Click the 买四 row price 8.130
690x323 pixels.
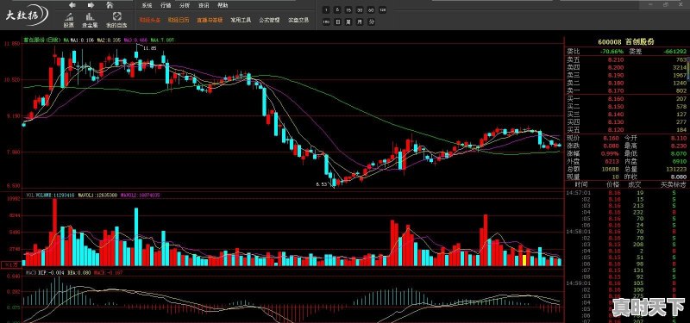616,121
